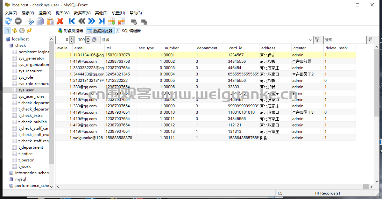Select the mysql database node
The image size is (382, 199).
click(x=21, y=179)
